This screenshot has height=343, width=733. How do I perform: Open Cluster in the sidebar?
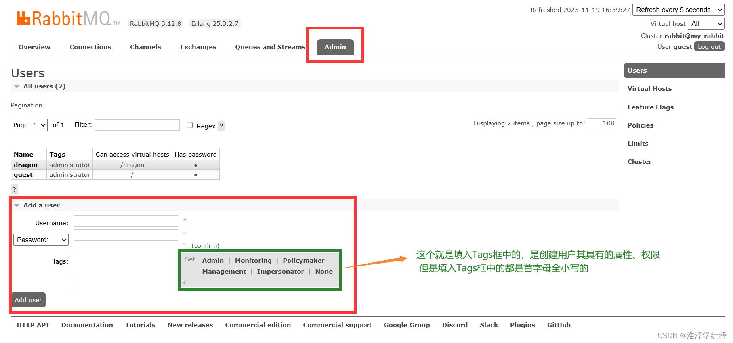click(x=640, y=162)
